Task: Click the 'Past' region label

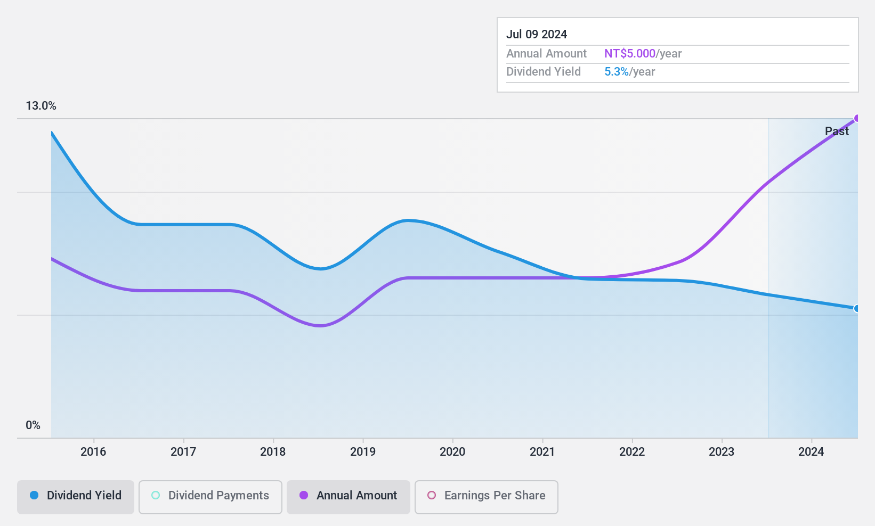Action: [837, 131]
